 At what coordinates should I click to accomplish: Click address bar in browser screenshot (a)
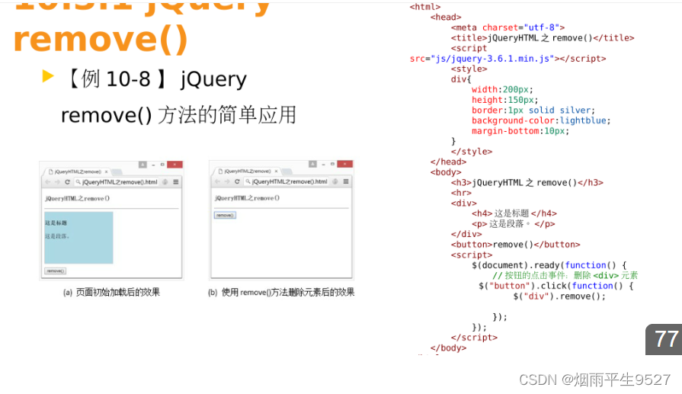117,182
